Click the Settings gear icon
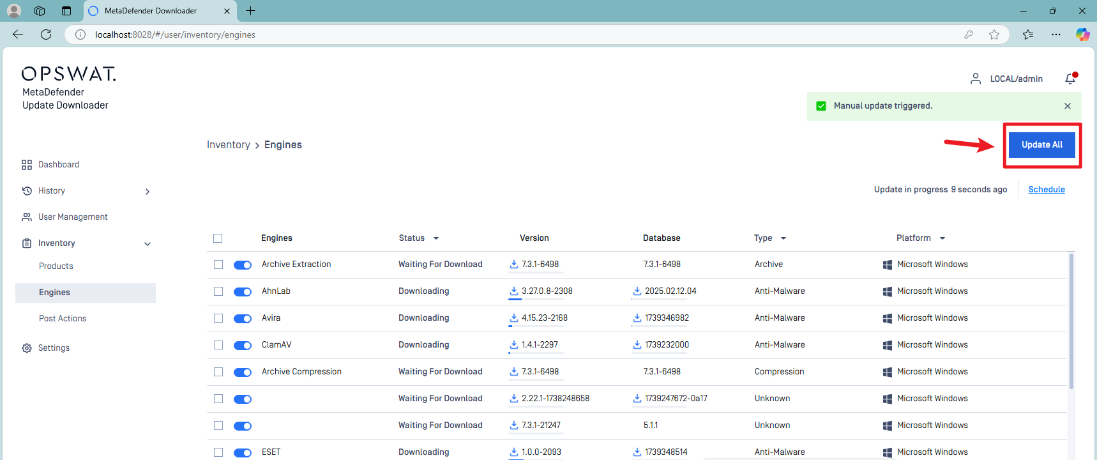Viewport: 1097px width, 460px height. [x=27, y=348]
